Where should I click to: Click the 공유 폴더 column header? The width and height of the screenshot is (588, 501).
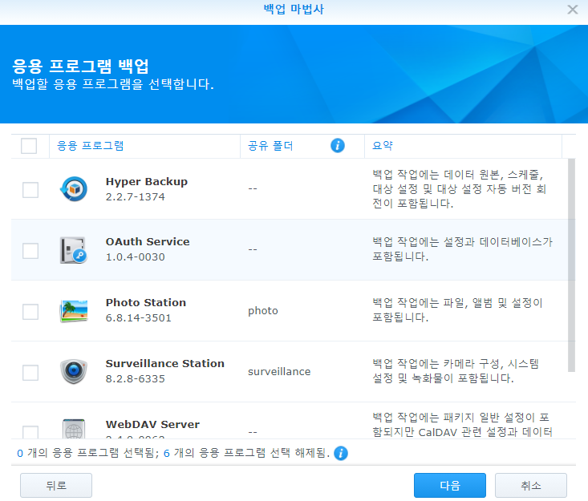[302, 146]
